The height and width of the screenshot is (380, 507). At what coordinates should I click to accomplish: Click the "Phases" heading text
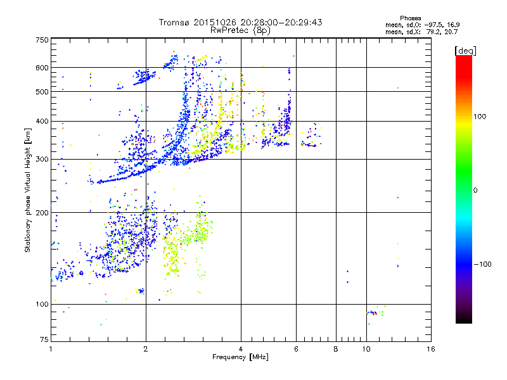point(410,18)
